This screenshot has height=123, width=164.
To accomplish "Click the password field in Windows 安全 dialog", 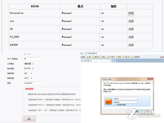I will click(x=126, y=102).
